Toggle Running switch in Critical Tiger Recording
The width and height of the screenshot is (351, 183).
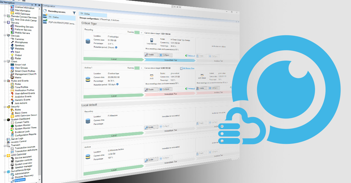(x=139, y=32)
